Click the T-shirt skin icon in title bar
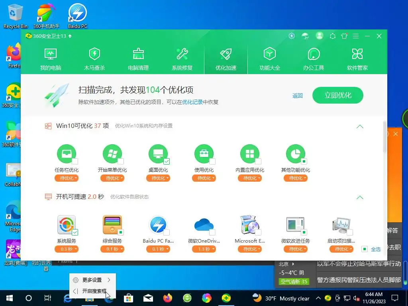Screen dimensions: 408x306 coord(344,36)
